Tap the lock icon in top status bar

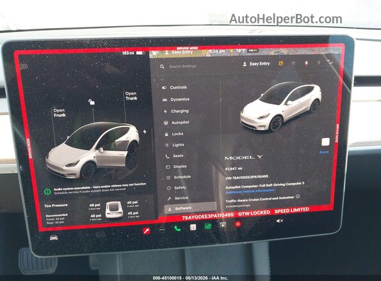click(155, 52)
